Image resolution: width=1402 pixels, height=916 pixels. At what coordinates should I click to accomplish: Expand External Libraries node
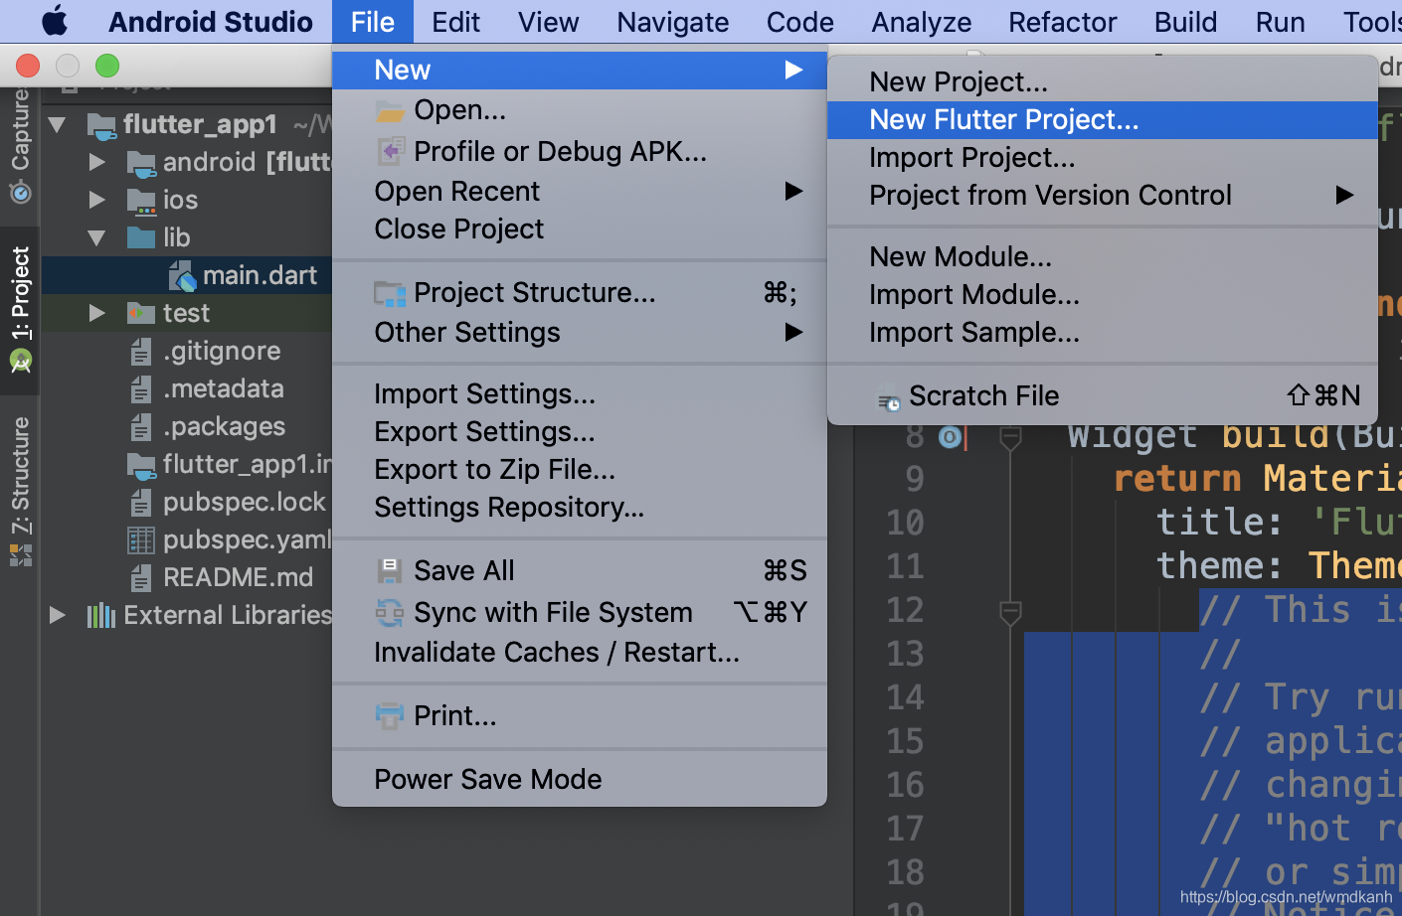(x=58, y=615)
